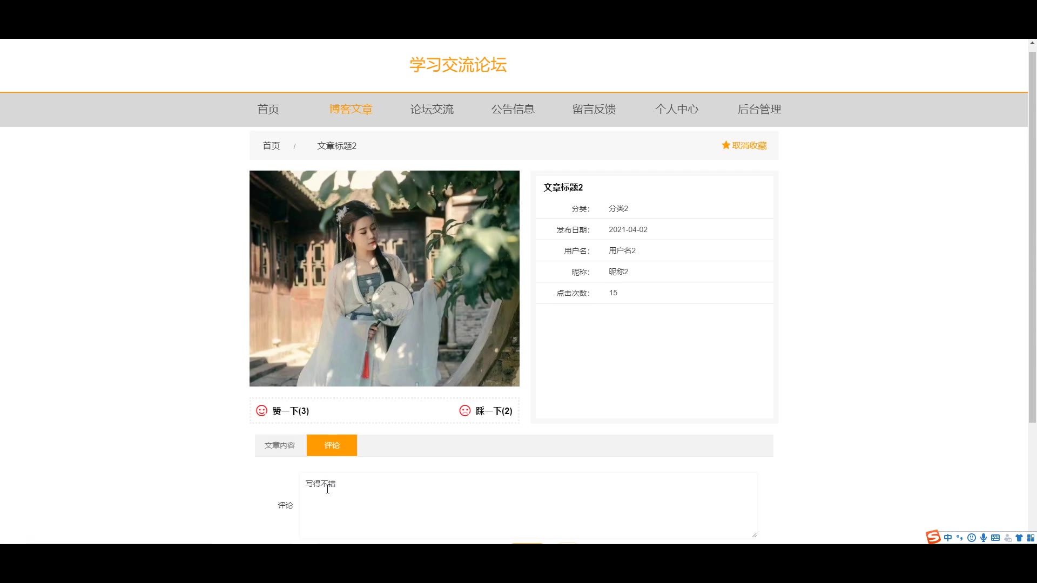Switch to the 文章内容 tab
This screenshot has height=583, width=1037.
tap(280, 445)
